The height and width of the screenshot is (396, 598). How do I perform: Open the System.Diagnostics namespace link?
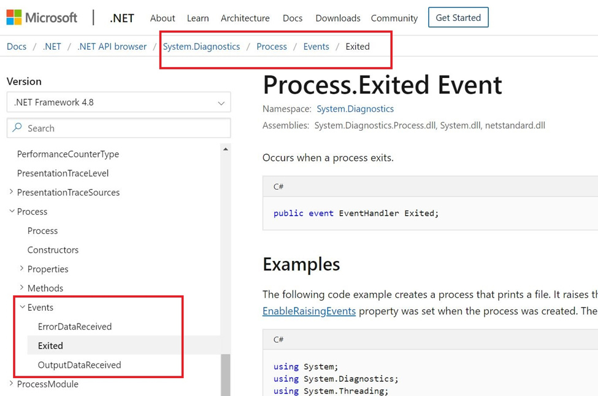click(355, 109)
